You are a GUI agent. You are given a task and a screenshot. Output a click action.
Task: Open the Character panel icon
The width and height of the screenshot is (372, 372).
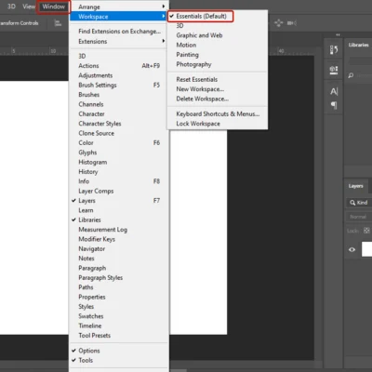click(x=334, y=91)
